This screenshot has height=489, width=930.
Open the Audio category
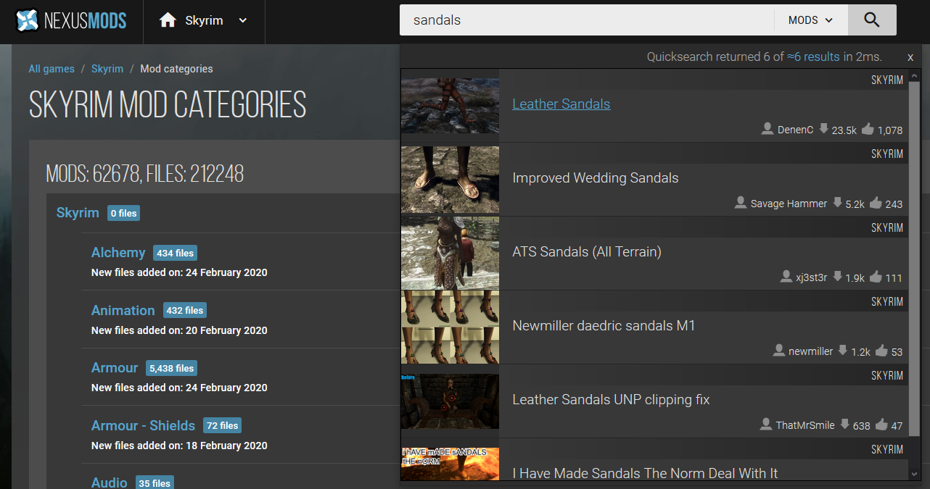point(110,482)
